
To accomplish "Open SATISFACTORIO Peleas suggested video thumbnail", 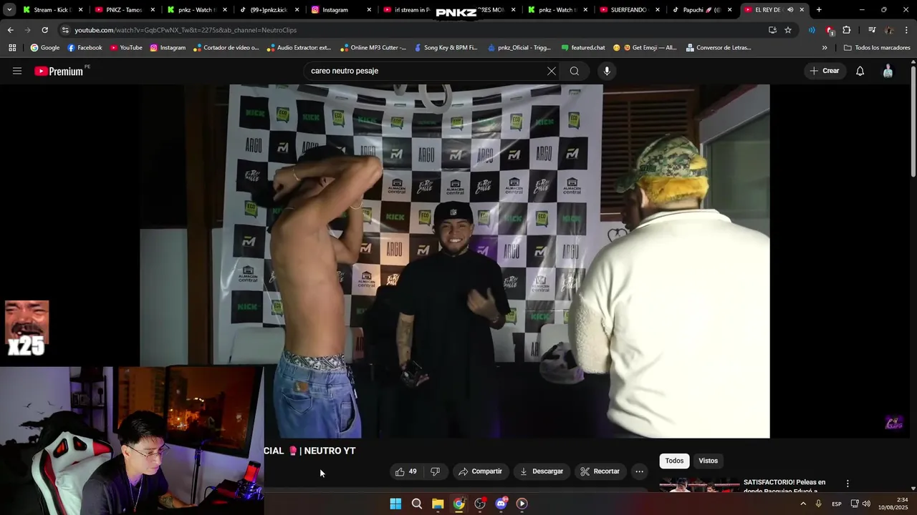I will pos(699,485).
